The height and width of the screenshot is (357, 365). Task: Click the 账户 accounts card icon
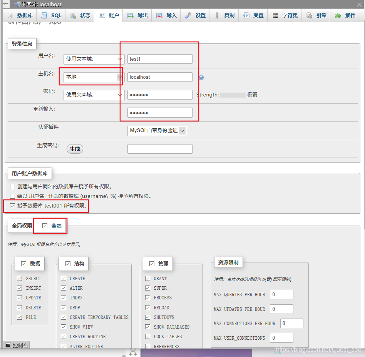[102, 15]
